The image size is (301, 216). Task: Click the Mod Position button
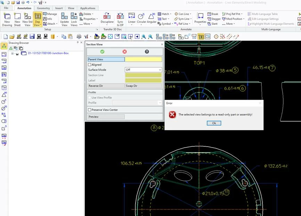233,19
